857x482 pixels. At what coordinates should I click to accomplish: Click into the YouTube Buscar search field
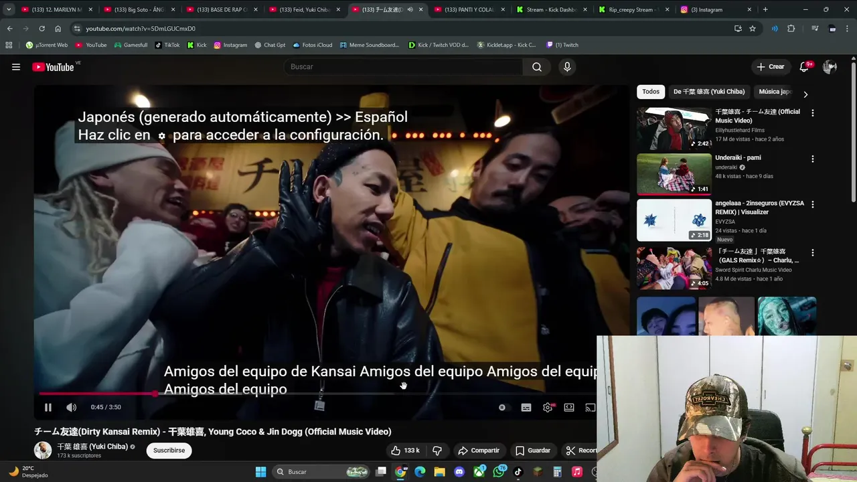tap(403, 67)
